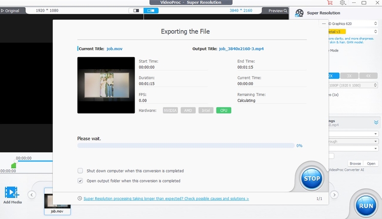Image resolution: width=382 pixels, height=219 pixels.
Task: Click the Open output folder button
Action: tap(371, 164)
